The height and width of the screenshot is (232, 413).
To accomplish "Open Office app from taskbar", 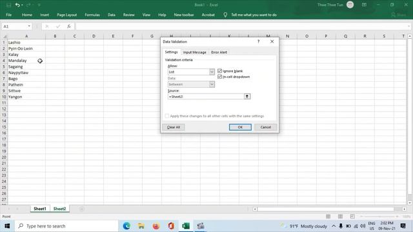I will (x=171, y=226).
